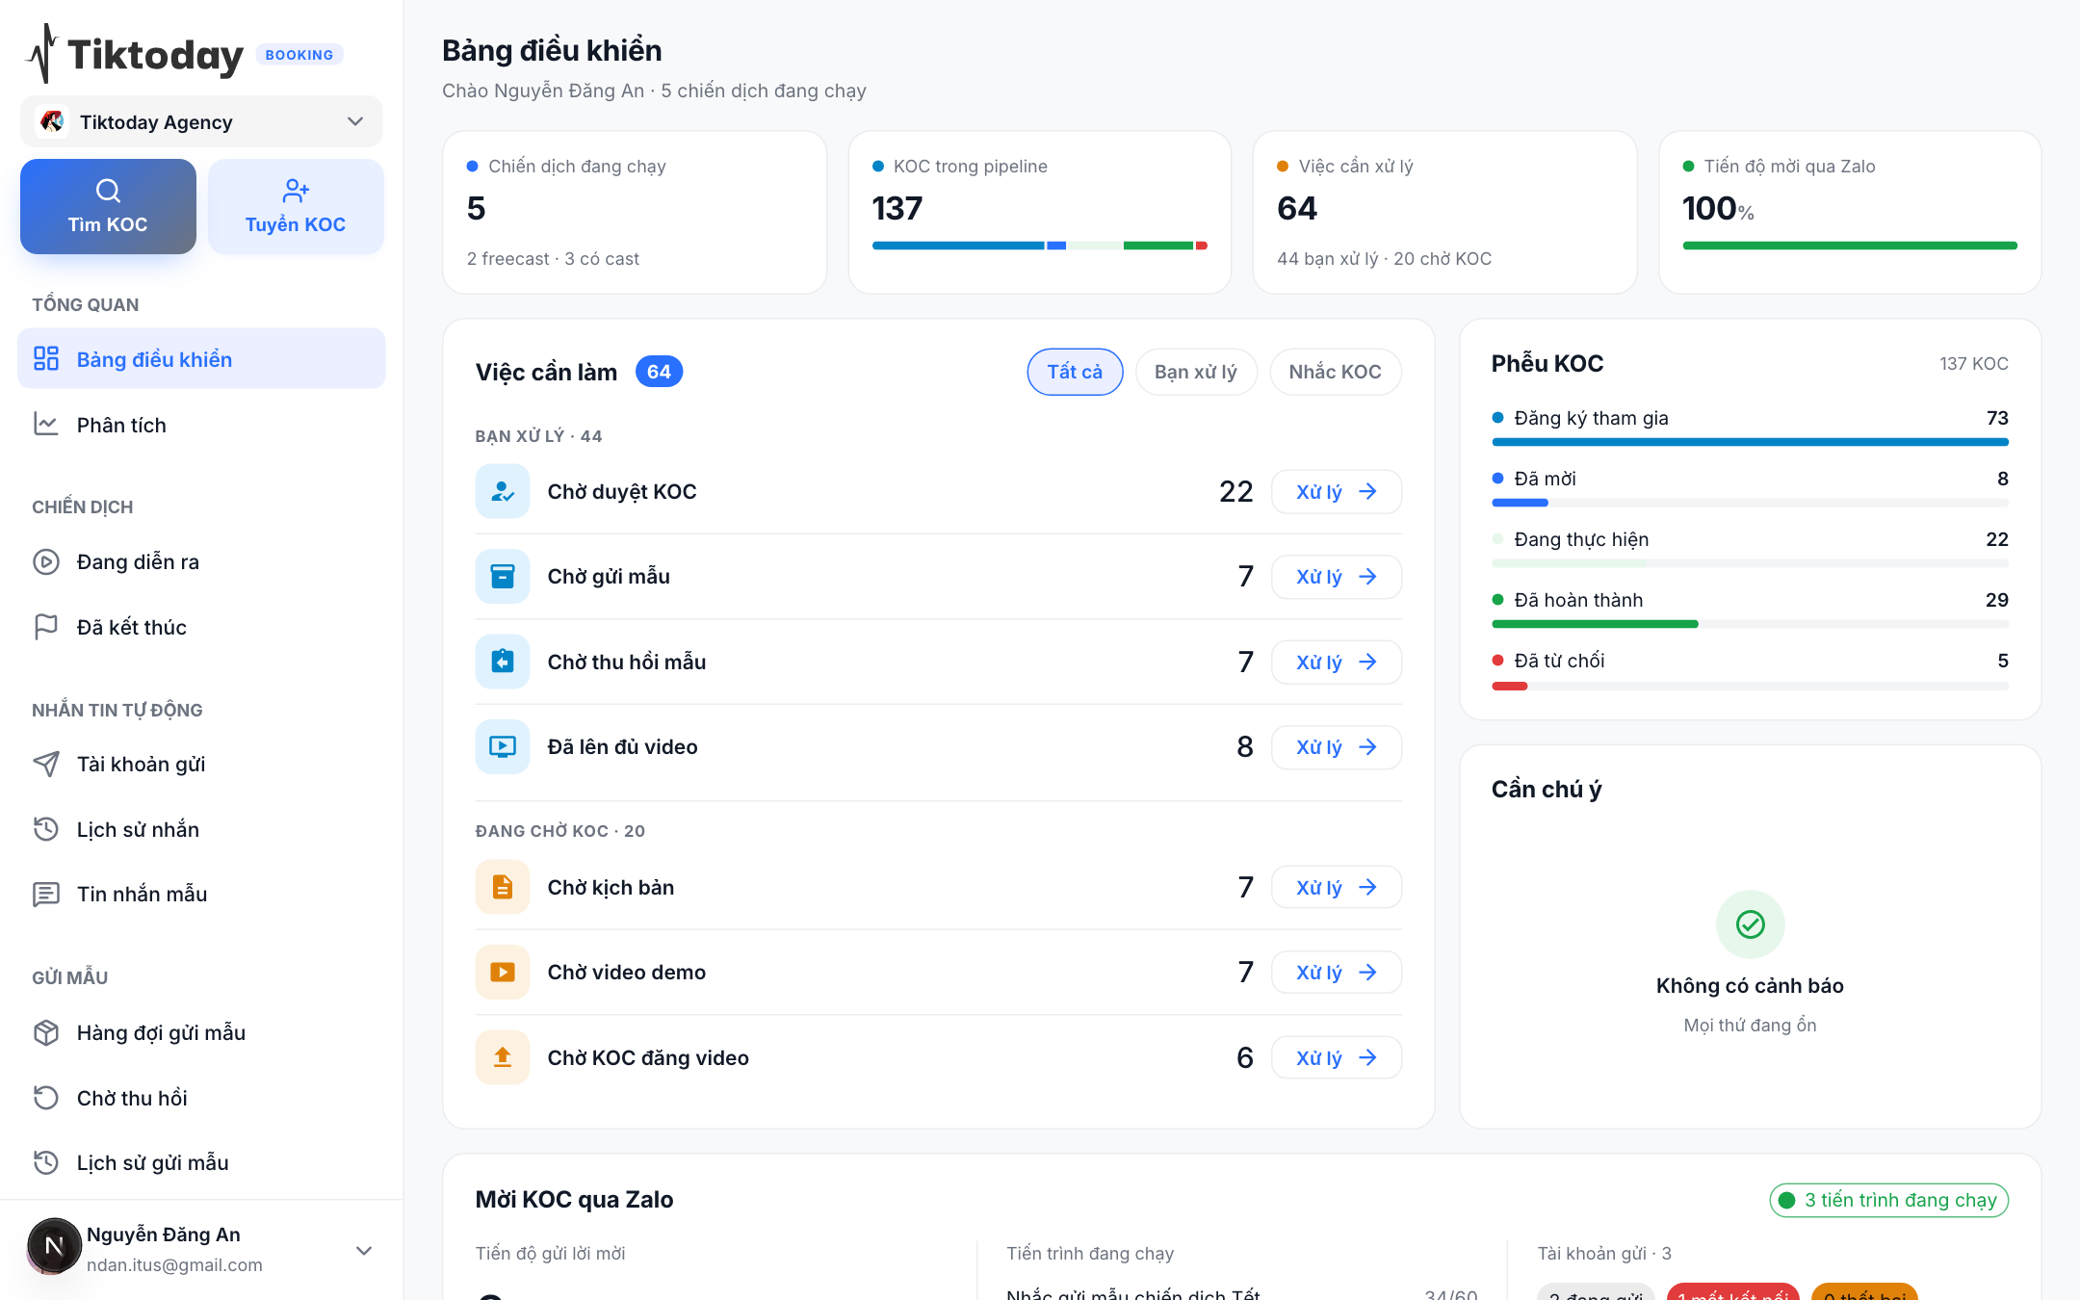Click the Tiktoday logo icon
The height and width of the screenshot is (1300, 2080).
coord(40,54)
